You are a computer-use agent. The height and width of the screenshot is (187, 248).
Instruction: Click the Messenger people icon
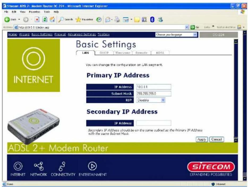tap(160, 20)
